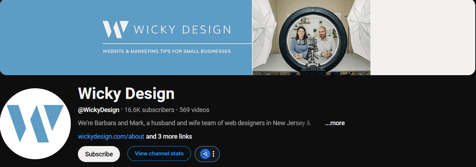The width and height of the screenshot is (476, 167).
Task: Open the three-dot menu beside vidIQ icon
Action: [x=213, y=154]
